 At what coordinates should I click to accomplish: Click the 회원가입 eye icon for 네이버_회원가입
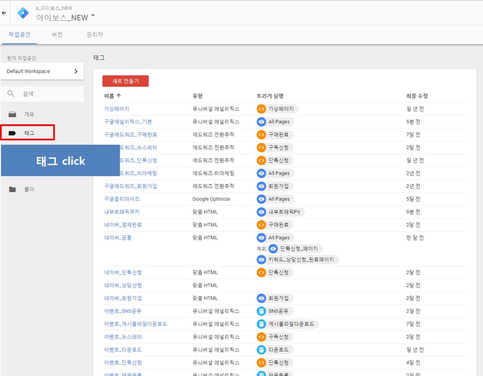click(261, 298)
